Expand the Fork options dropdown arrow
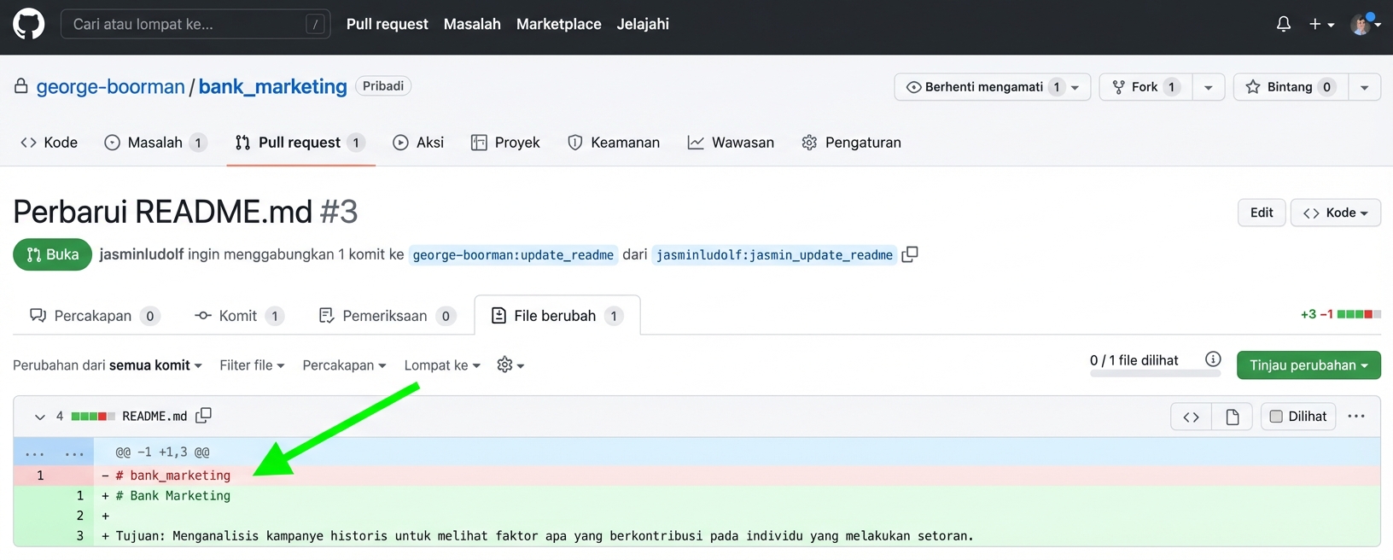1393x560 pixels. (1209, 87)
